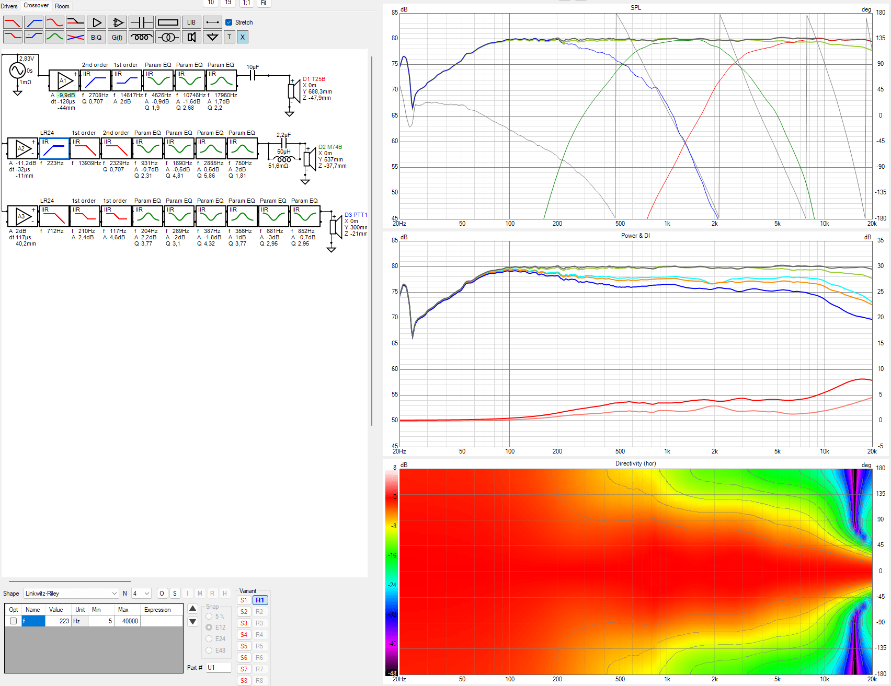Add a high-pass filter block
The height and width of the screenshot is (686, 891).
click(x=33, y=22)
